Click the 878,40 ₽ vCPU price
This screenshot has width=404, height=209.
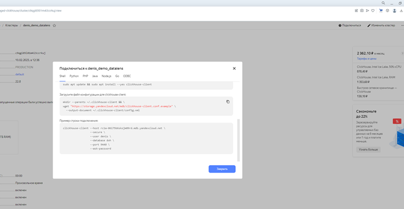coord(362,71)
